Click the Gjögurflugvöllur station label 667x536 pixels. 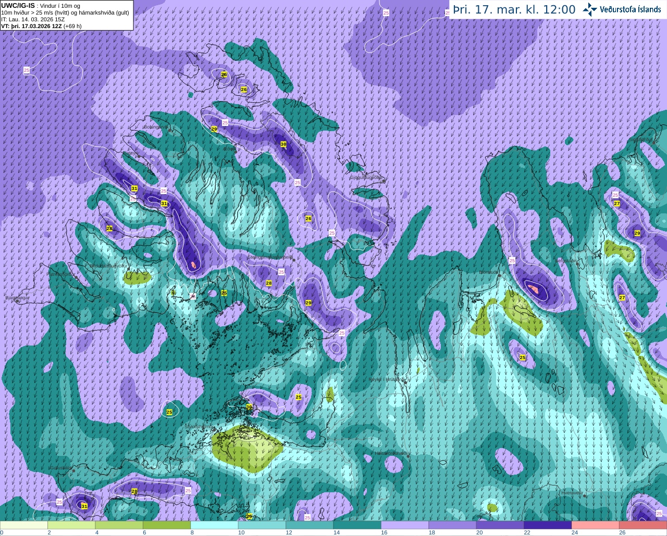coord(366,177)
